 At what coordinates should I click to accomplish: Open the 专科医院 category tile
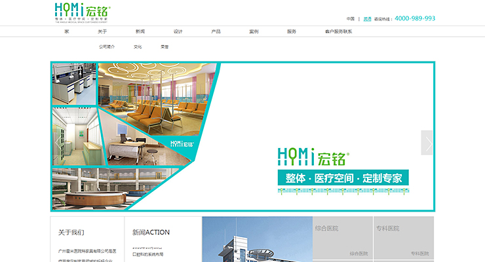pos(404,238)
